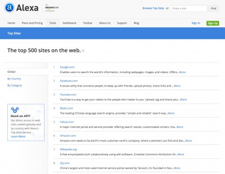Image resolution: width=225 pixels, height=174 pixels.
Task: Click the Need an API? heading
Action: click(20, 116)
